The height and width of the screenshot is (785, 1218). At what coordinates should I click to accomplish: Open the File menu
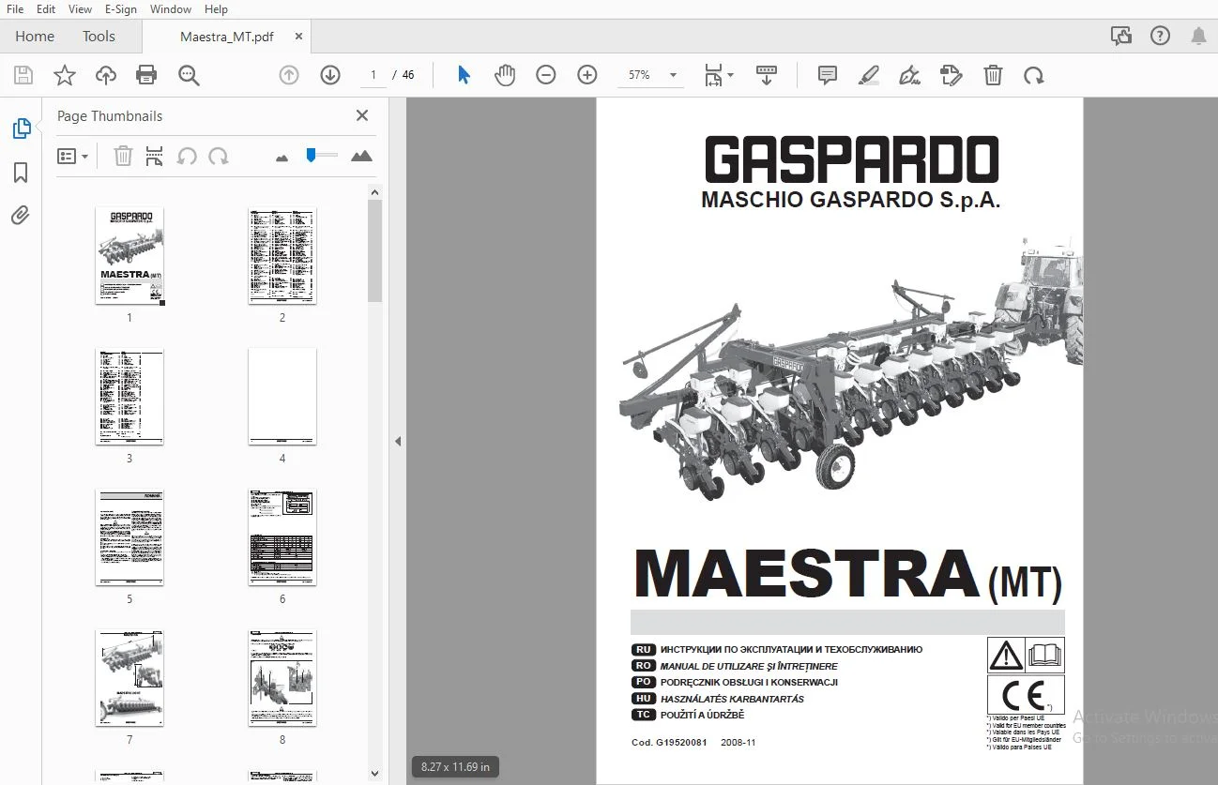click(x=15, y=9)
